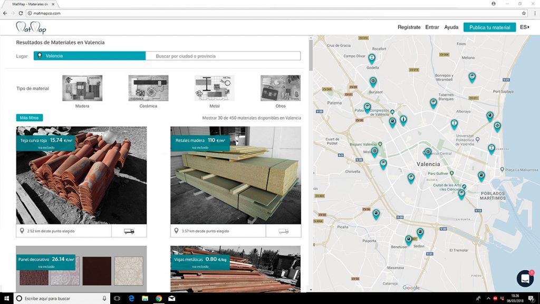Screen dimensions: 540x304
Task: Open File Explorer from taskbar
Action: tap(145, 299)
